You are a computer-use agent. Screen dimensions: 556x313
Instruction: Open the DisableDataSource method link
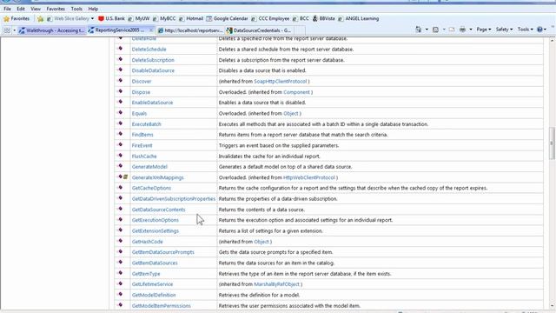pyautogui.click(x=153, y=70)
